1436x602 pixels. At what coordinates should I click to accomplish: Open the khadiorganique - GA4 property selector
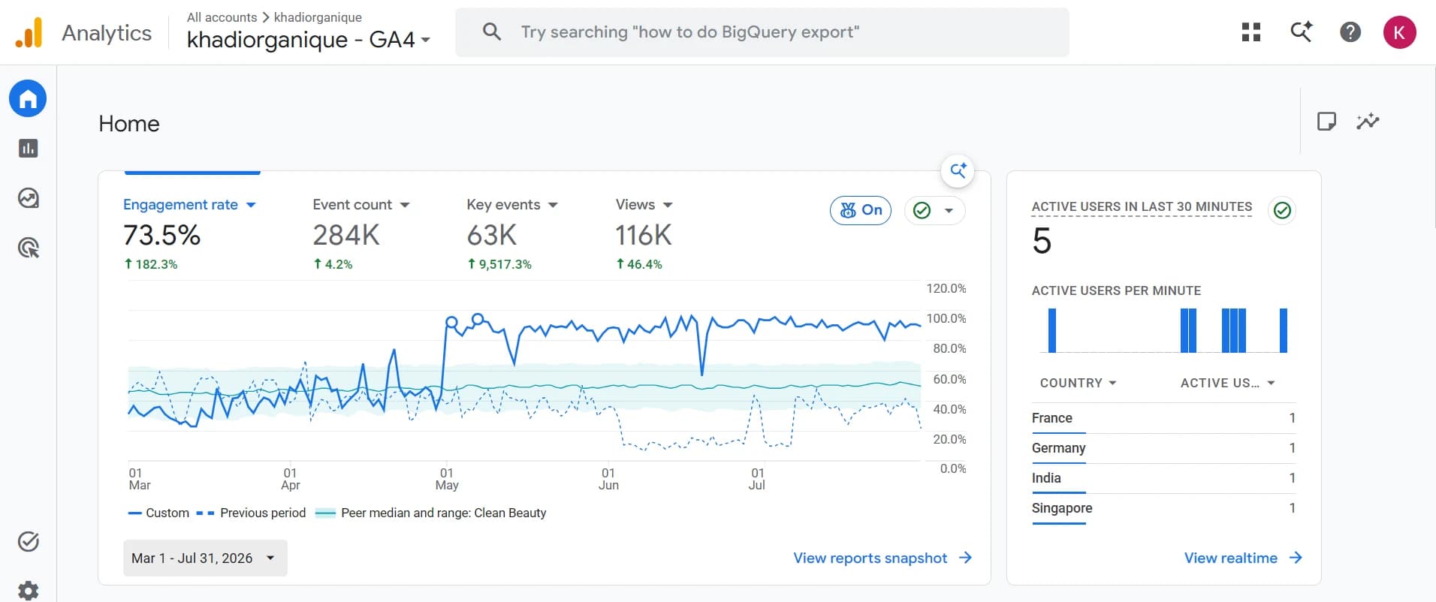(x=309, y=39)
